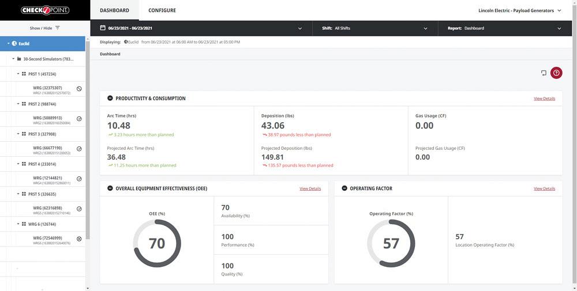Select PRST 3 (327908) in tree

(x=42, y=134)
